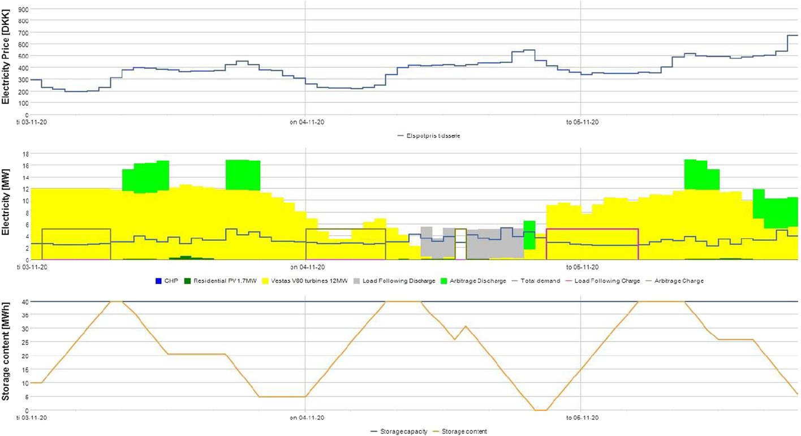Select the green Arbitrage Discharge legend swatch
Image resolution: width=801 pixels, height=436 pixels.
(x=445, y=280)
